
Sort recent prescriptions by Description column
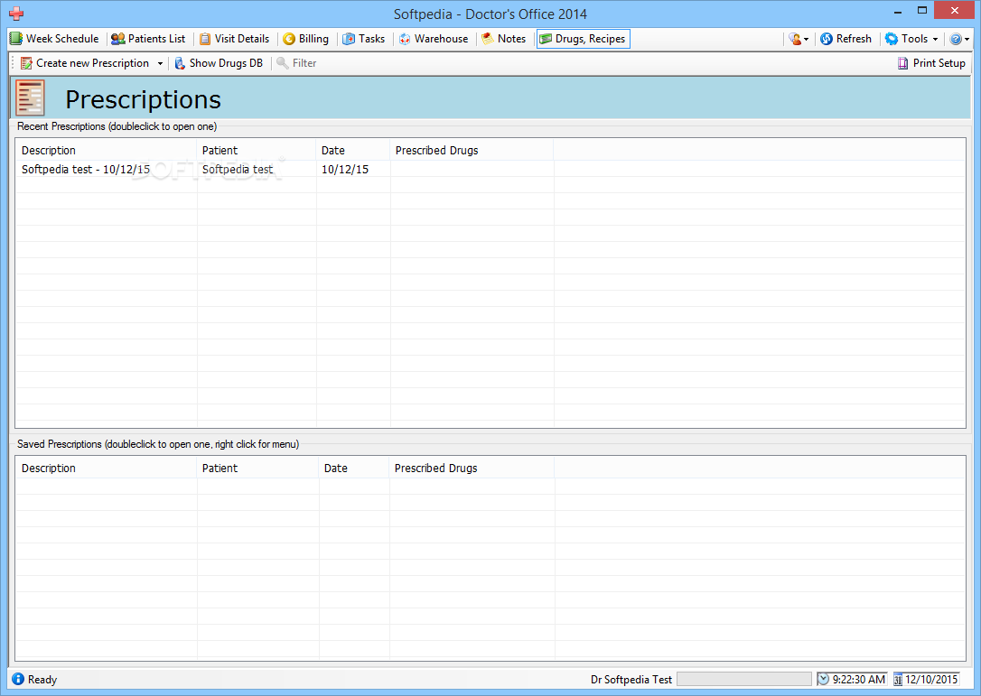[107, 151]
